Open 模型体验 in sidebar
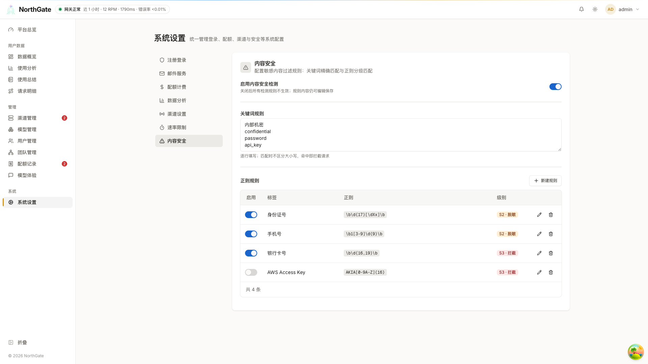 pos(37,175)
